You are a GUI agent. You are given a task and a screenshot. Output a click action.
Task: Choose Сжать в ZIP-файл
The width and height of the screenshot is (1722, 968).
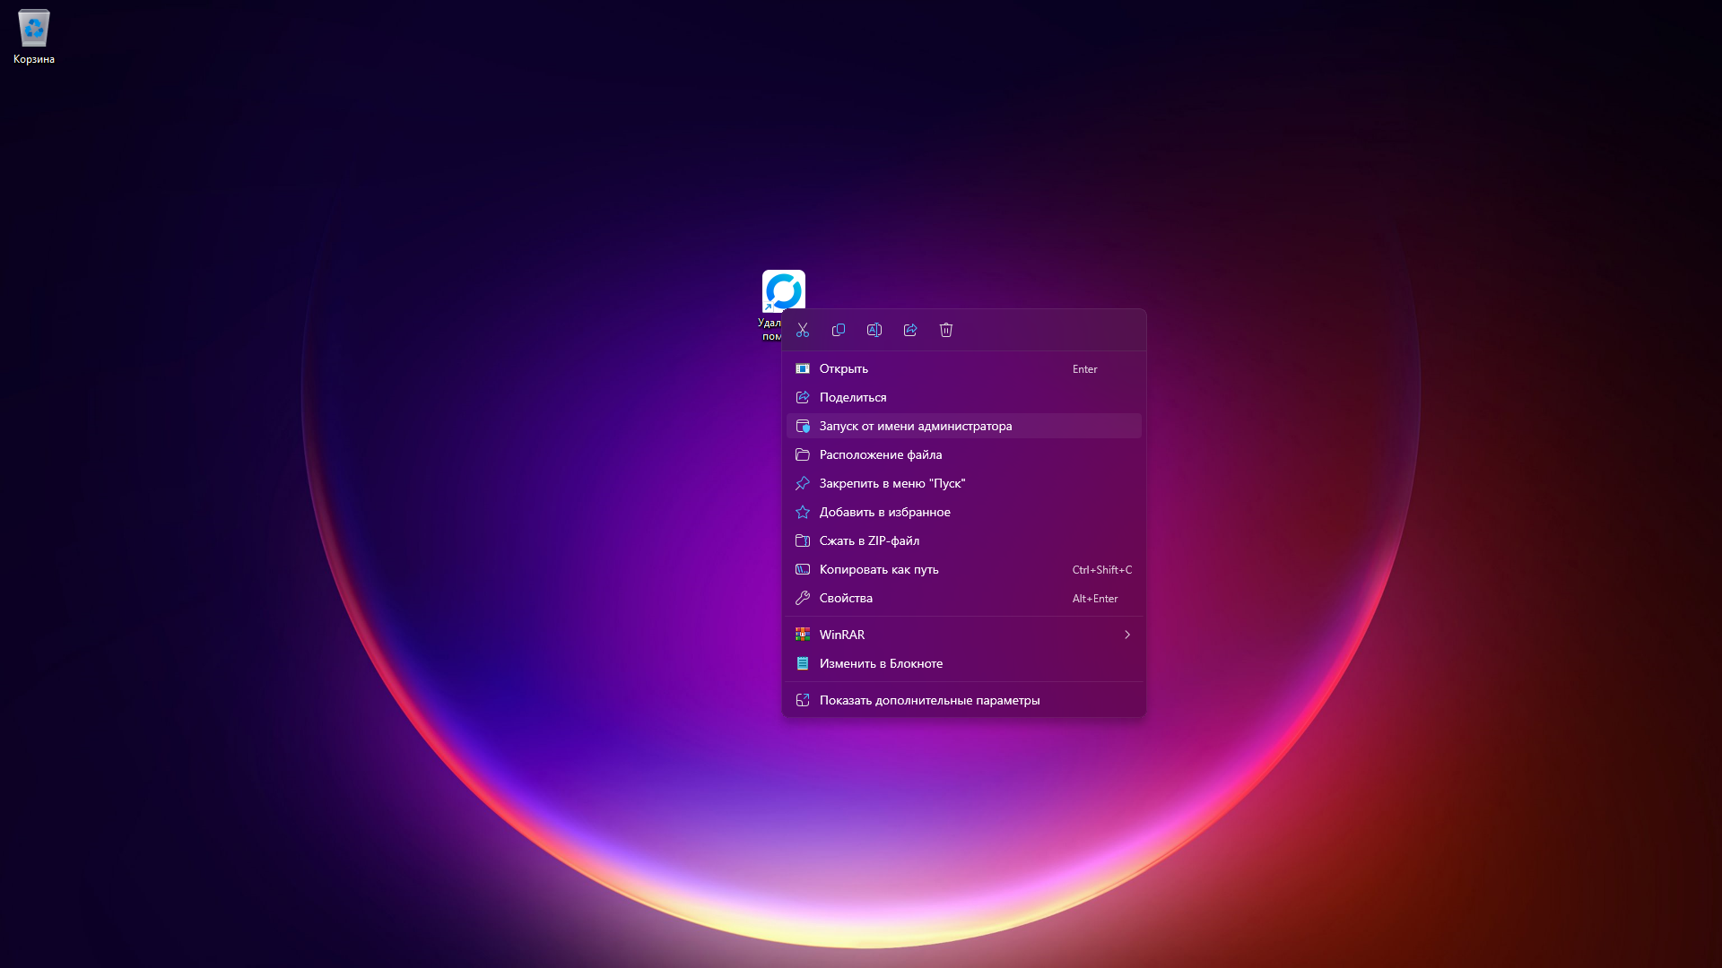[x=869, y=540]
